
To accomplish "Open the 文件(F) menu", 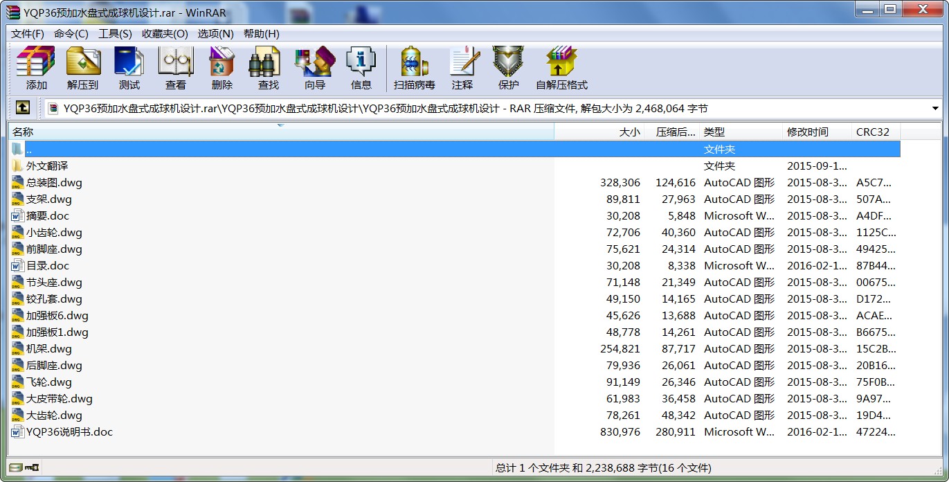I will pos(28,33).
